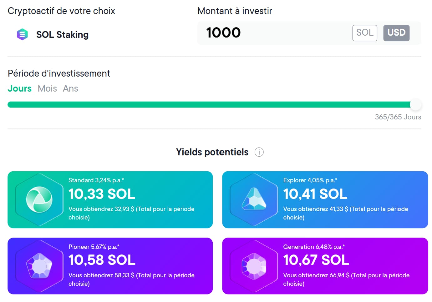This screenshot has width=432, height=302.
Task: Click the slider handle at 365 days
Action: pos(416,105)
